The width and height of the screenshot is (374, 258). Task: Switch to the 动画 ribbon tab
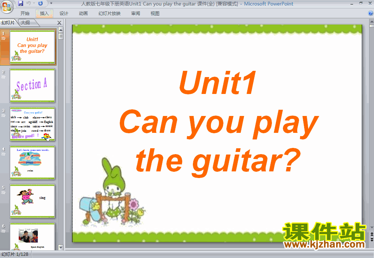click(x=83, y=14)
